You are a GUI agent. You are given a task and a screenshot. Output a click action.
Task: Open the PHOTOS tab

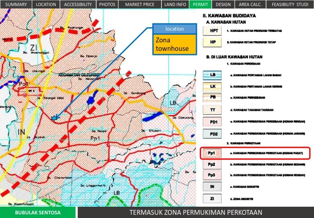click(x=107, y=4)
